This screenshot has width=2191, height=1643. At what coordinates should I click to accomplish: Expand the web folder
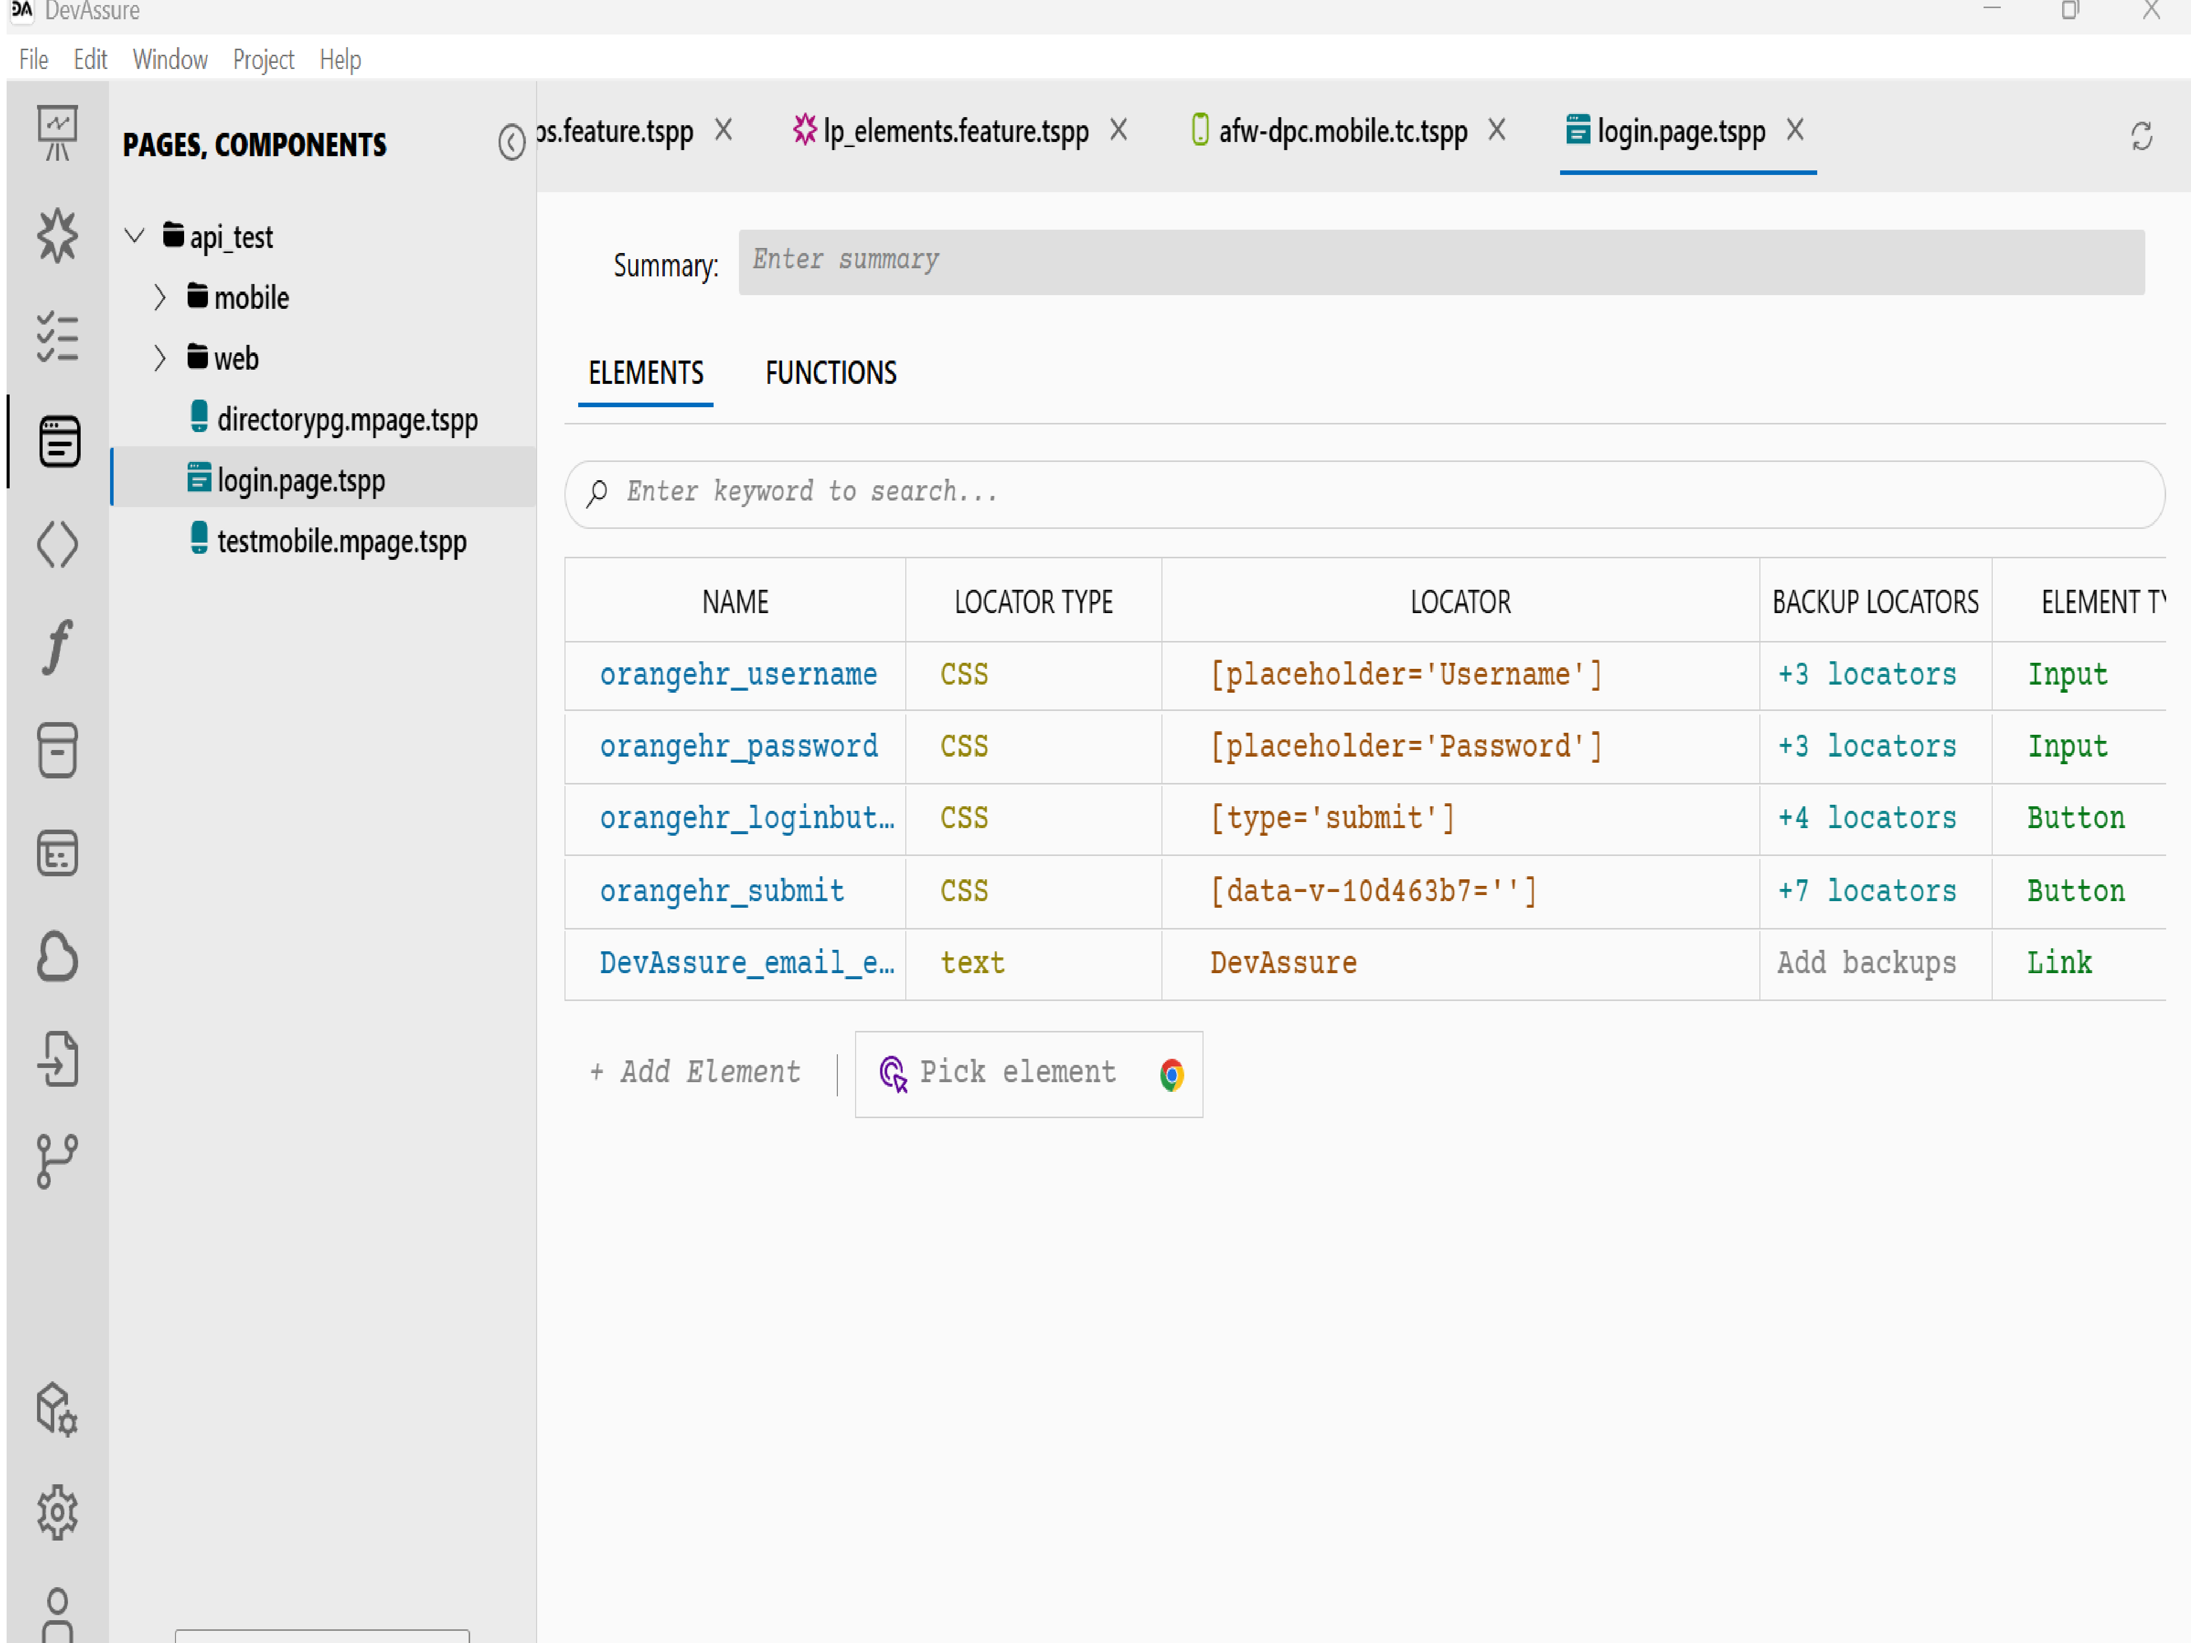coord(159,358)
